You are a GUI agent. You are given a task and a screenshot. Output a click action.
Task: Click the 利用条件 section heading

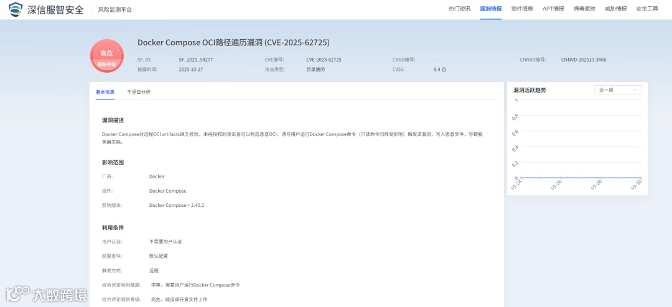click(113, 227)
